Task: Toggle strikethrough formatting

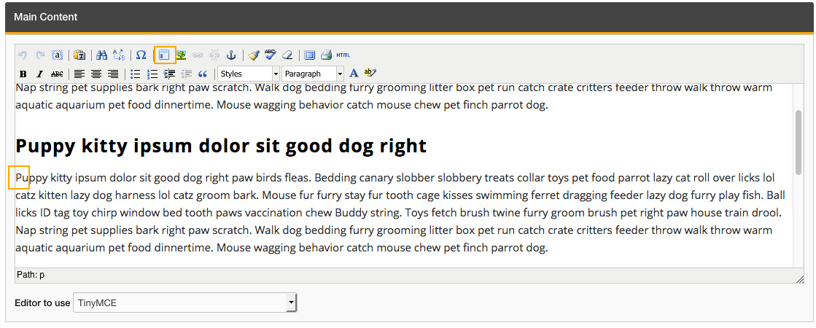Action: pyautogui.click(x=57, y=74)
